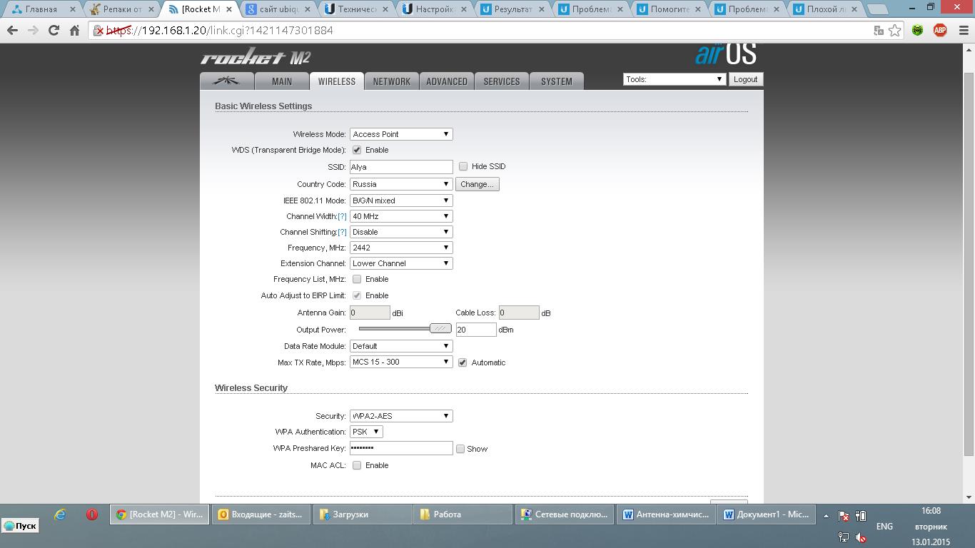Enable the Hide SSID checkbox
Viewport: 975px width, 548px height.
click(x=463, y=166)
